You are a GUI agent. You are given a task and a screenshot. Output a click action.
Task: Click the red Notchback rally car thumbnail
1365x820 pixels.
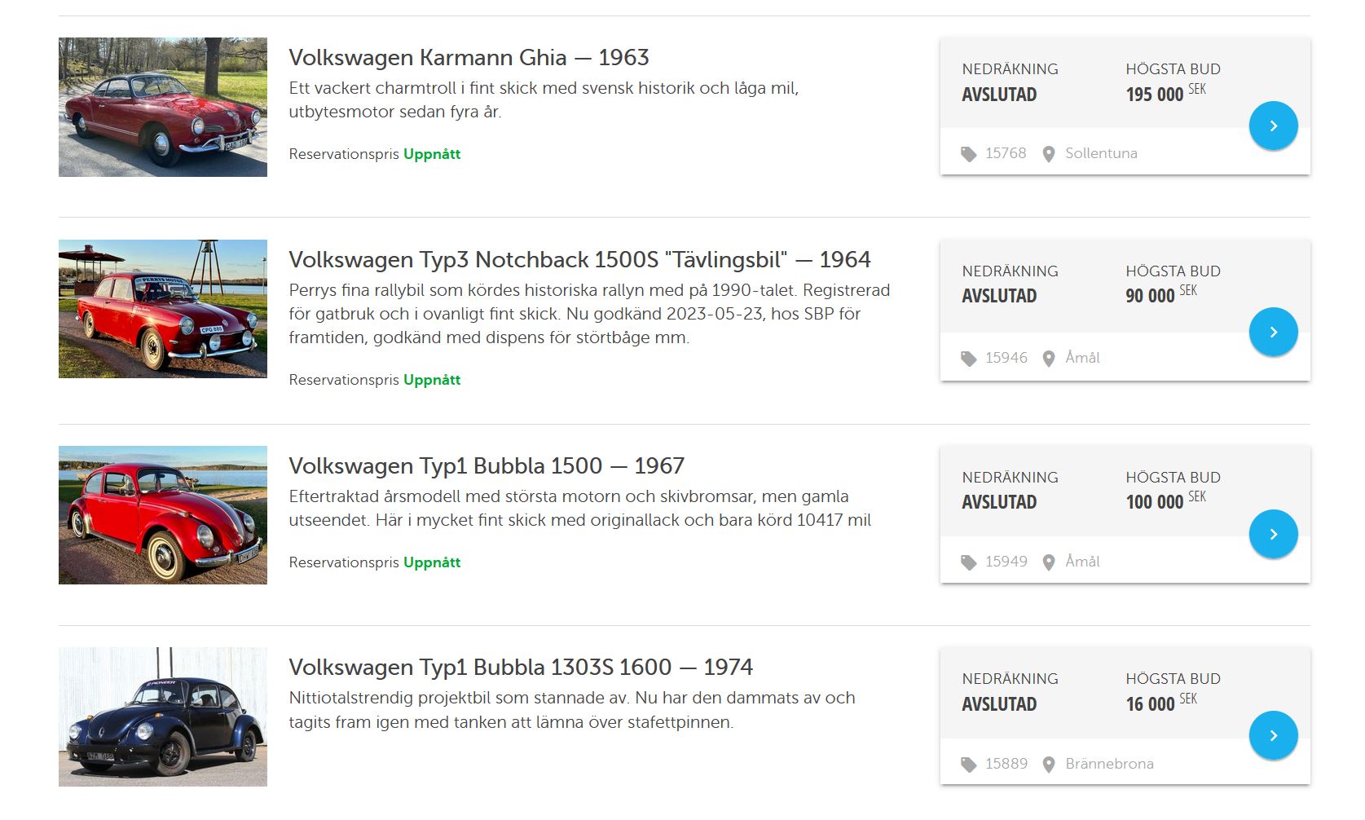163,309
